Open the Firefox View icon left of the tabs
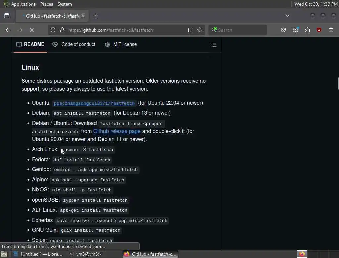This screenshot has width=339, height=258. pyautogui.click(x=7, y=16)
